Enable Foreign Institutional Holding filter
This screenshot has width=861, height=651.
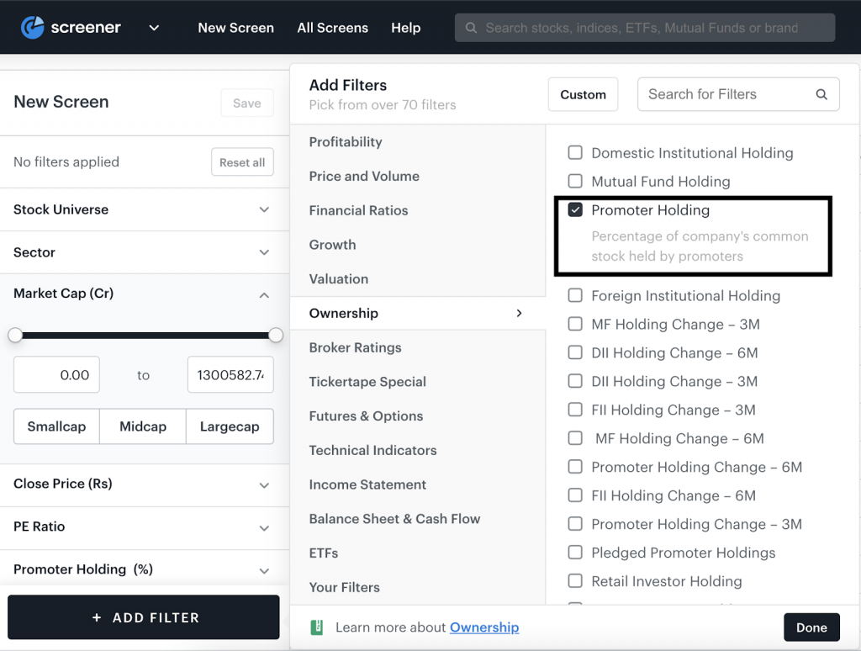[575, 295]
